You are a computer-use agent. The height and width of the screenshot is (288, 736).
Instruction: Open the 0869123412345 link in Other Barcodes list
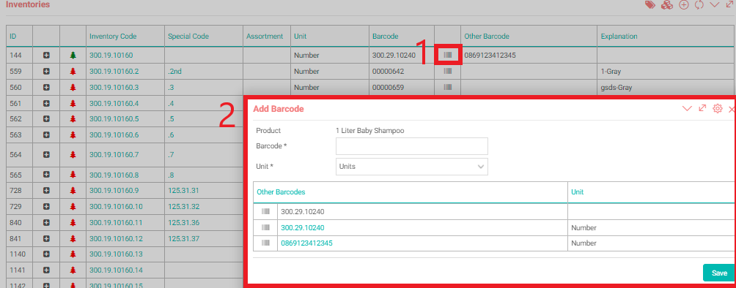(307, 243)
